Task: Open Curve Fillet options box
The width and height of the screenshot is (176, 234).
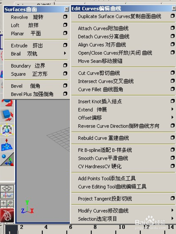Action: (x=173, y=89)
